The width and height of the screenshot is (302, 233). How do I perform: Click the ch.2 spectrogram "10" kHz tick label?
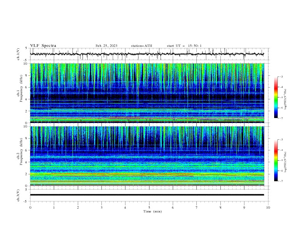click(x=26, y=126)
